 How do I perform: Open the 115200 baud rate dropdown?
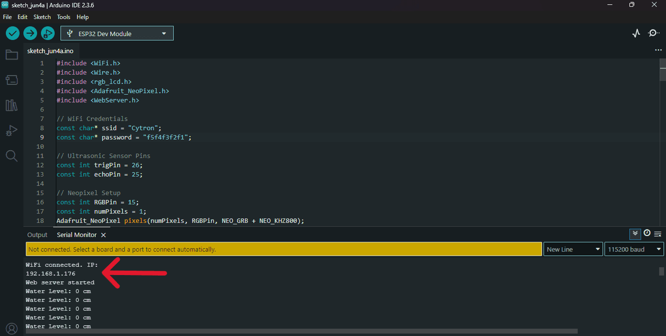tap(633, 249)
